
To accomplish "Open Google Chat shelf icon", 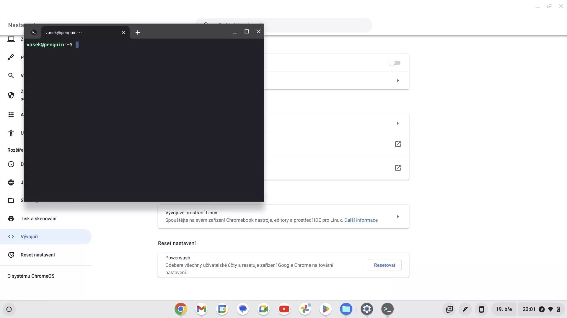I will pyautogui.click(x=243, y=309).
